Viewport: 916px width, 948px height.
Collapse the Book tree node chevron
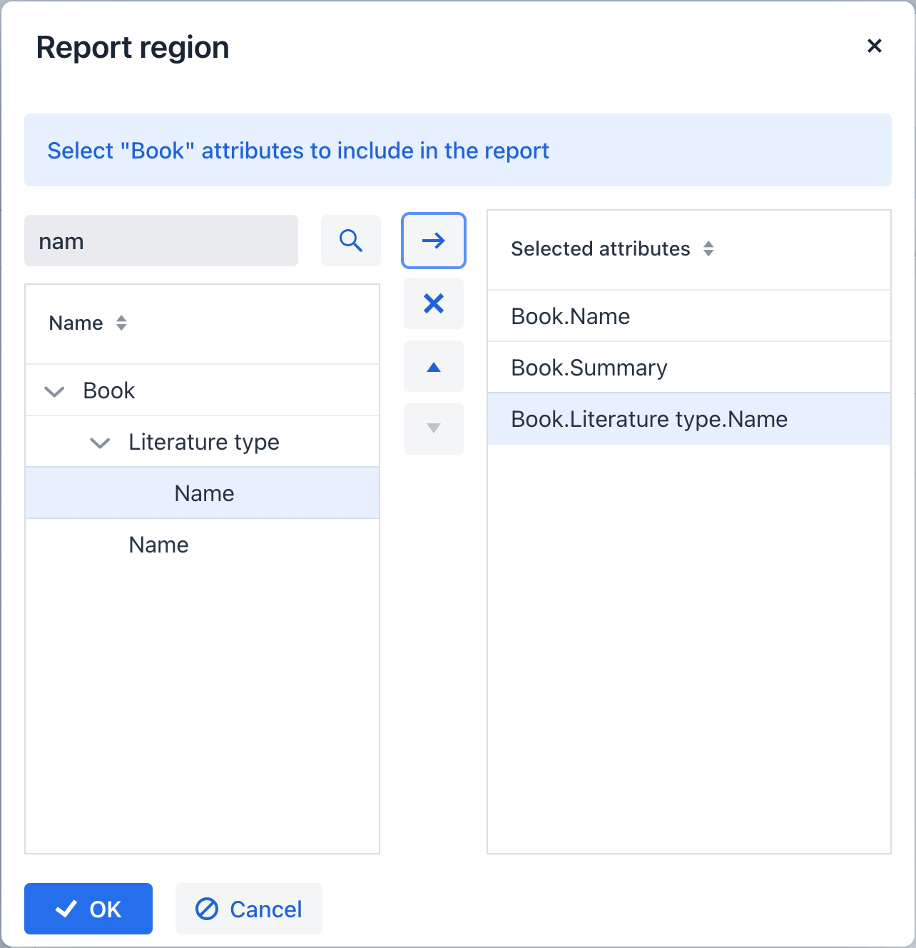[x=55, y=391]
